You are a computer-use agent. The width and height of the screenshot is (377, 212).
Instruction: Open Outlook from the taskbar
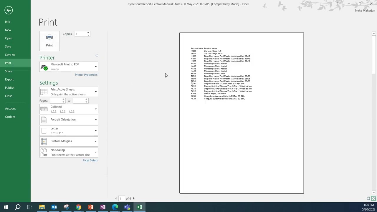54,207
